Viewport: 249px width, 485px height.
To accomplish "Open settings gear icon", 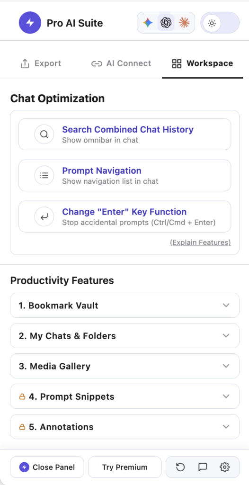I will [x=224, y=467].
